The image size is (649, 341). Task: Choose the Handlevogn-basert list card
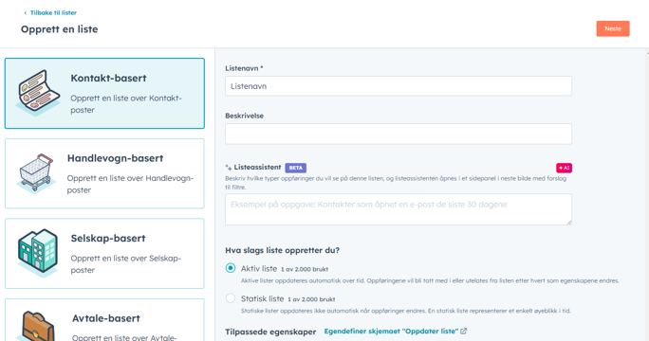click(104, 173)
